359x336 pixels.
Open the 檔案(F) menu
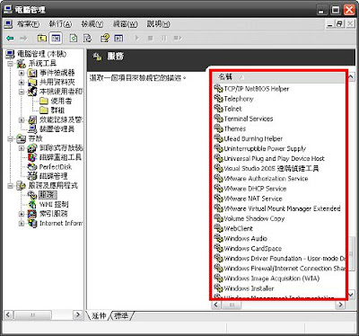[28, 24]
